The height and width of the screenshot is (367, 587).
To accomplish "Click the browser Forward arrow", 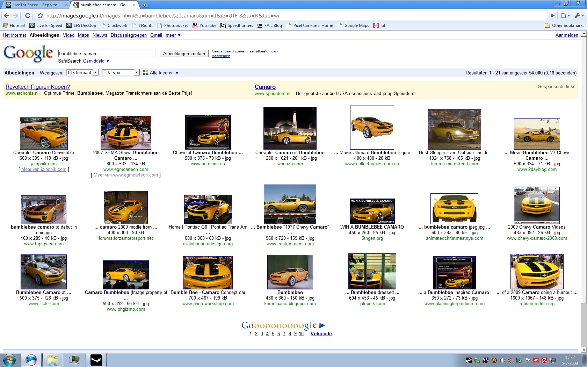I will pos(16,15).
